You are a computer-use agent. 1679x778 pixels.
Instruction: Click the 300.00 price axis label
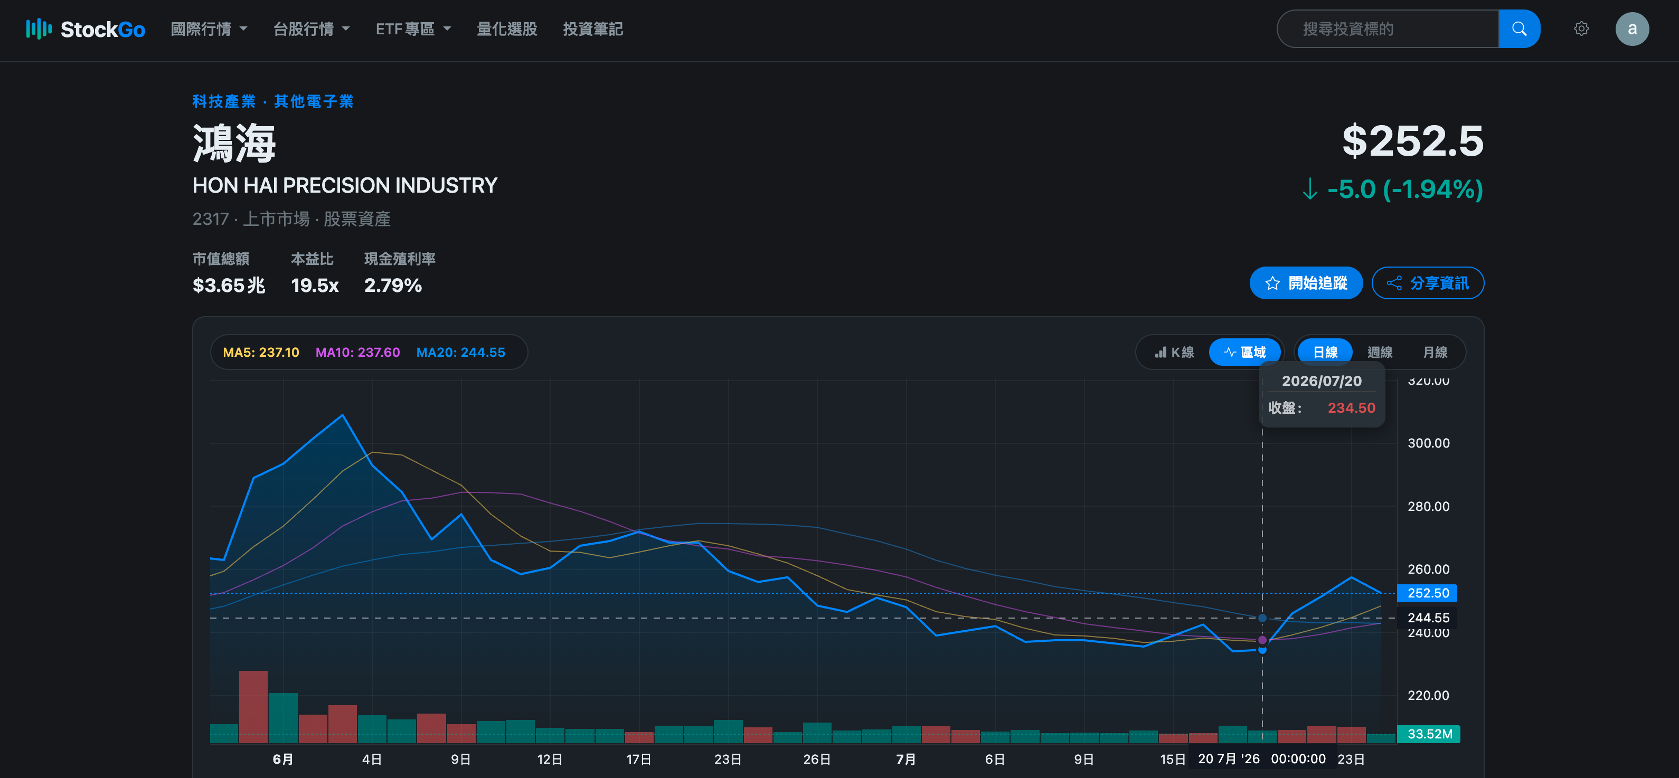(1428, 444)
